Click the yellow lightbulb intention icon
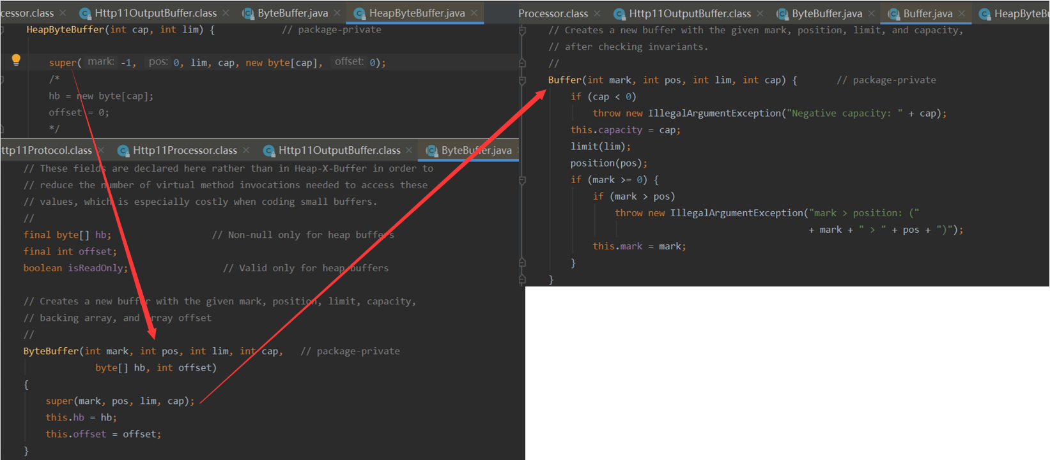Viewport: 1050px width, 460px height. [x=16, y=60]
